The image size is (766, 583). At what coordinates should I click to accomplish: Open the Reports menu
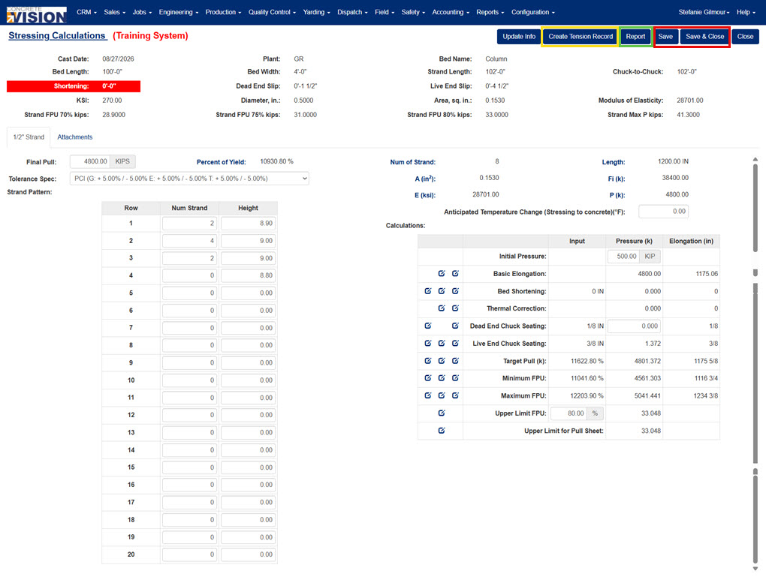pyautogui.click(x=490, y=12)
